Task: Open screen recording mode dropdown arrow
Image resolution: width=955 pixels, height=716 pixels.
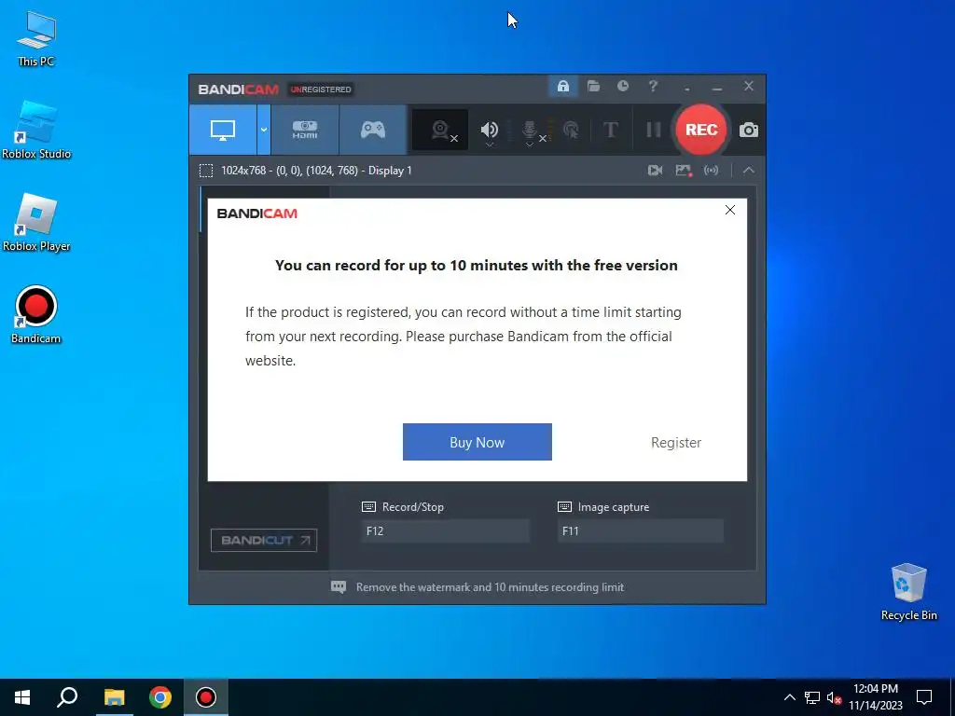Action: tap(264, 130)
